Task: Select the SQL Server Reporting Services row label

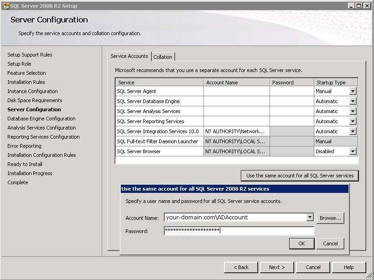Action: coord(151,121)
